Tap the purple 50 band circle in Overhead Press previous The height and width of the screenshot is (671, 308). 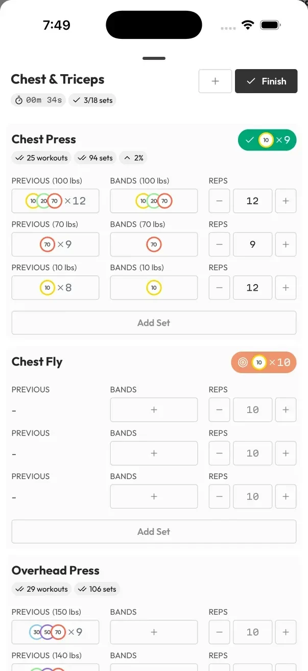(46, 632)
